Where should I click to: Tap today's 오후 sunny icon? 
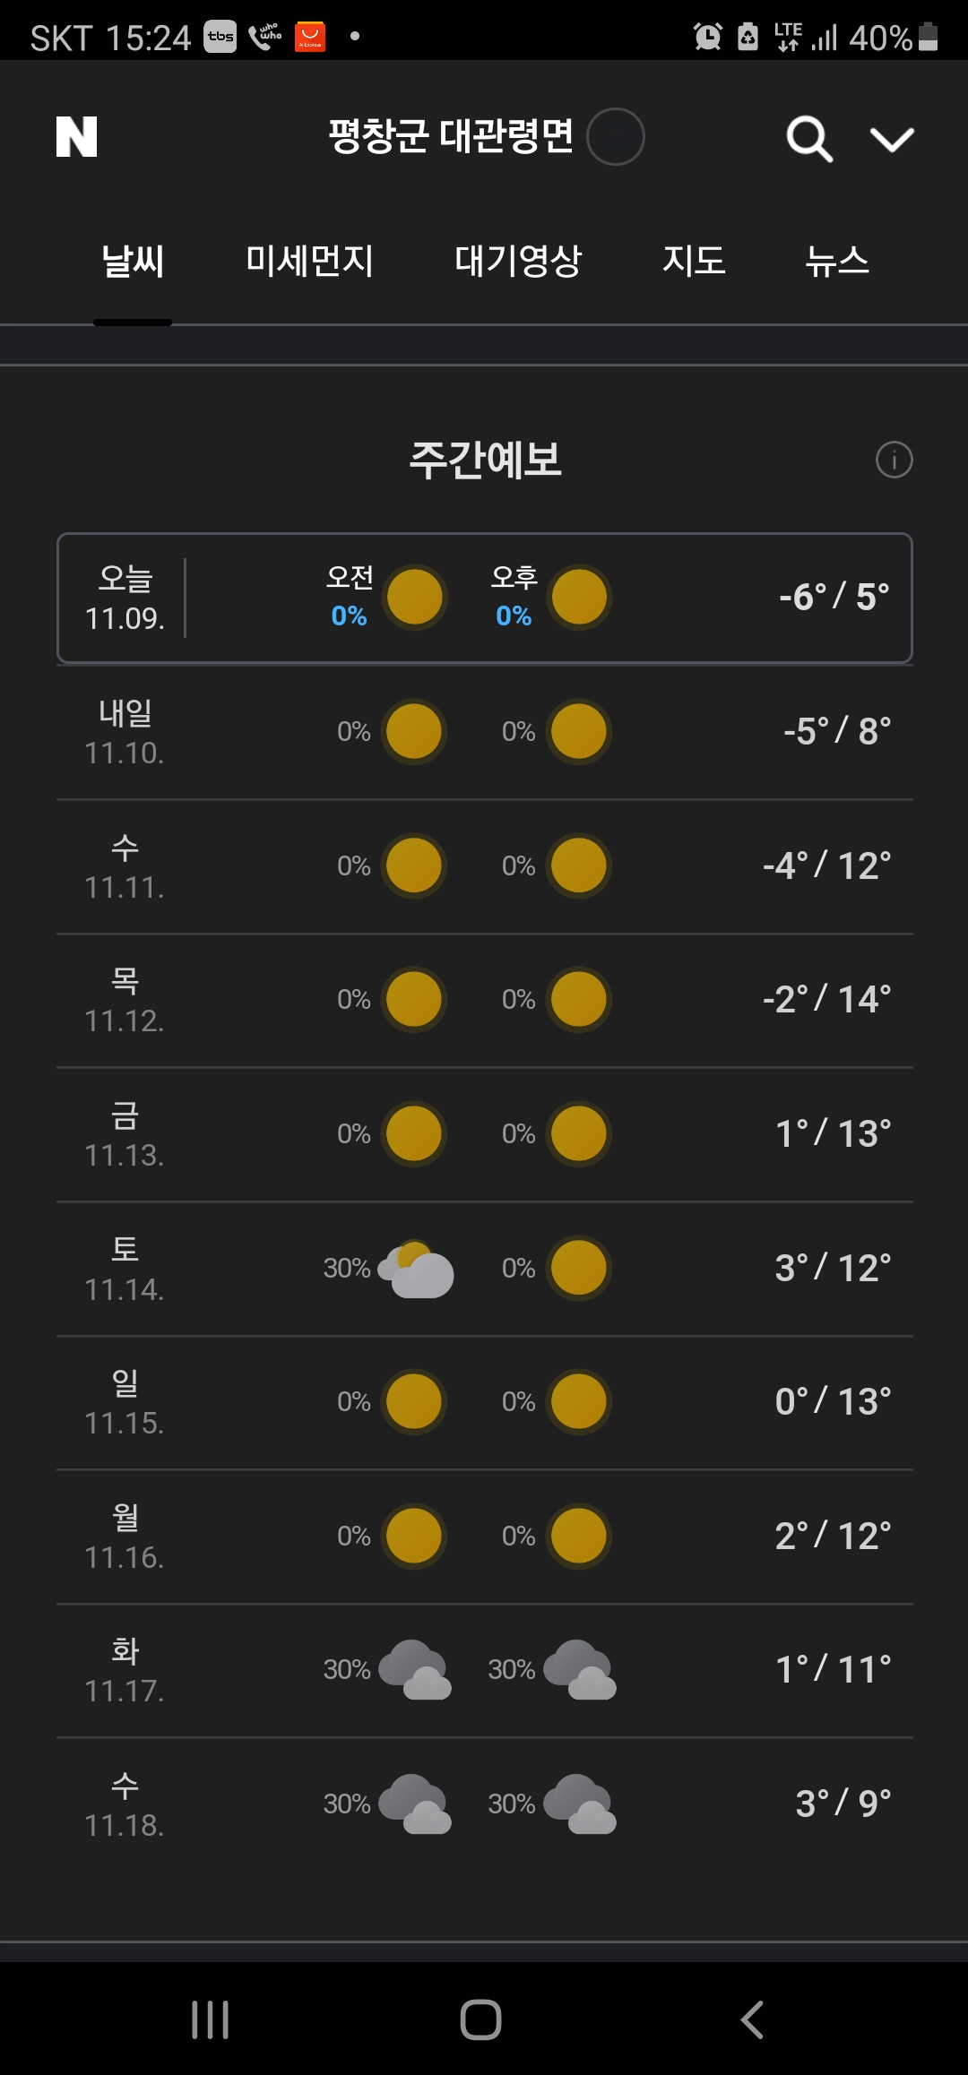580,598
